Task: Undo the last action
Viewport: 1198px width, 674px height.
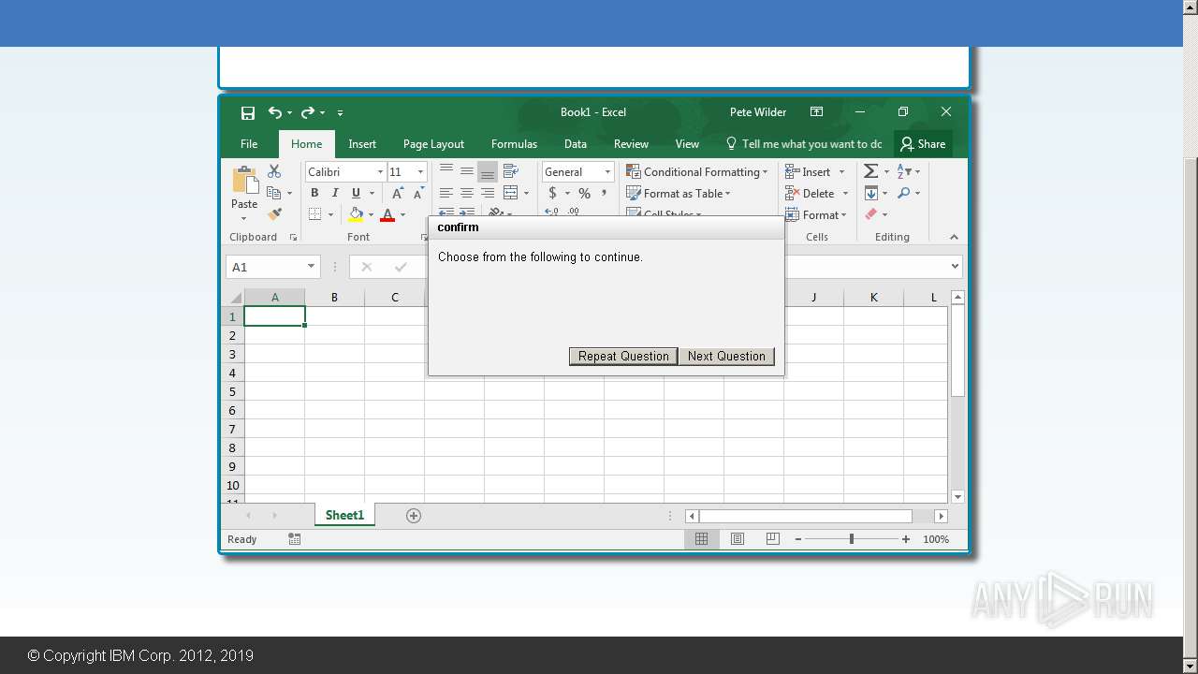Action: [x=274, y=112]
